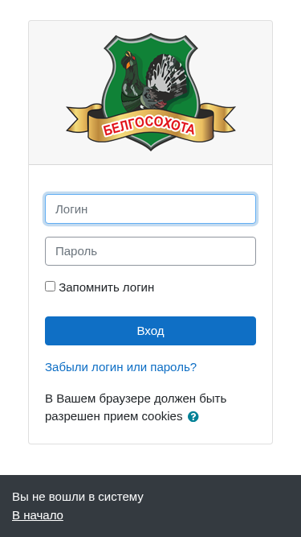This screenshot has height=537, width=301.
Task: Click into the Пароль password field
Action: pyautogui.click(x=151, y=251)
